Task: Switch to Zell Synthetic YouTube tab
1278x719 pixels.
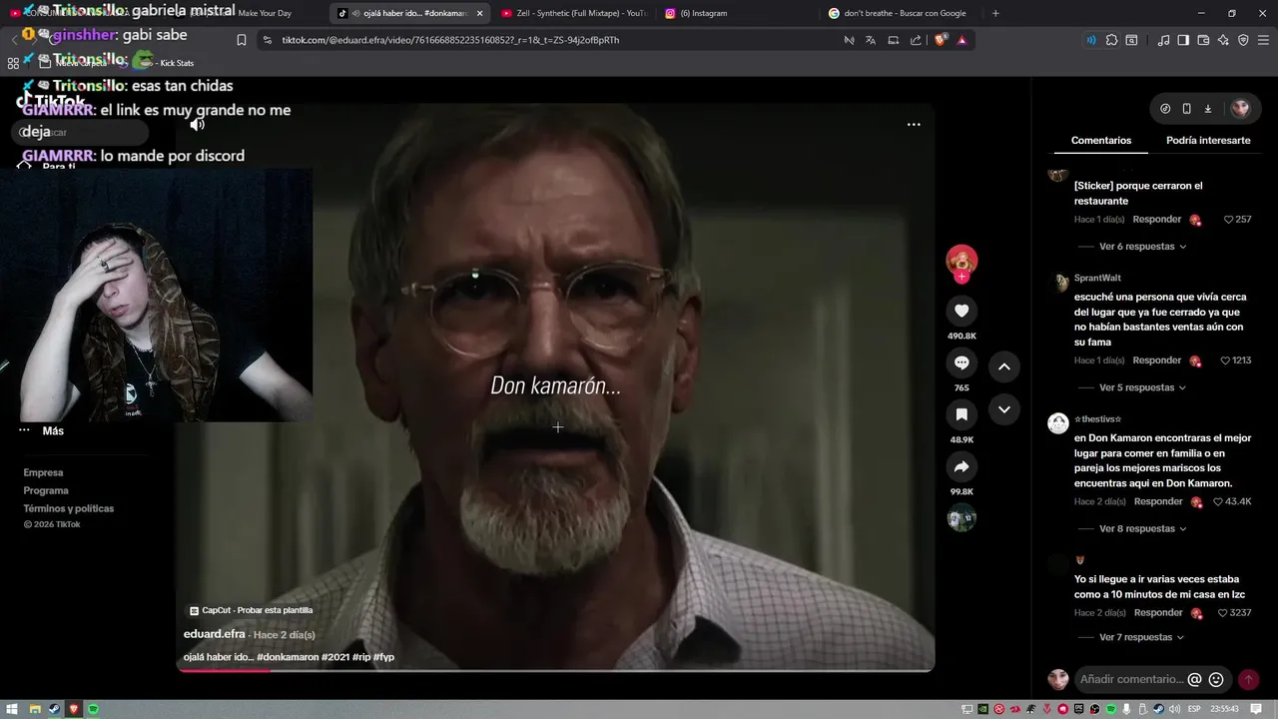Action: tap(574, 13)
